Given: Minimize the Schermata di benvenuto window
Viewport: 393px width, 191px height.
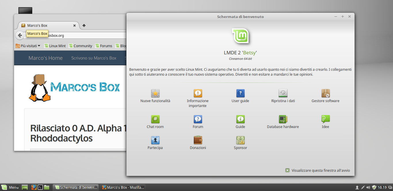Looking at the screenshot, I should 335,17.
